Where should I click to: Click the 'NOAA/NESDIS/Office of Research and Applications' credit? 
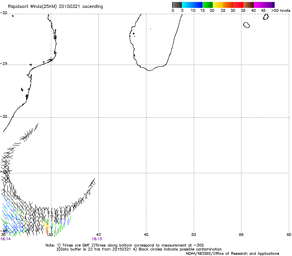pyautogui.click(x=232, y=254)
